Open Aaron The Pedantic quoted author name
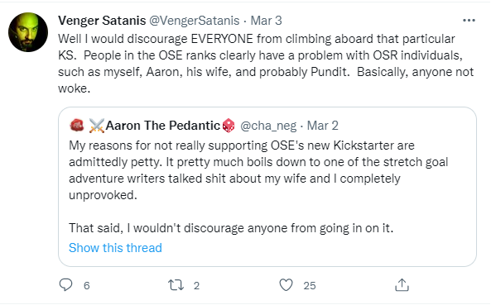Screen dimensions: 496x305 point(162,126)
